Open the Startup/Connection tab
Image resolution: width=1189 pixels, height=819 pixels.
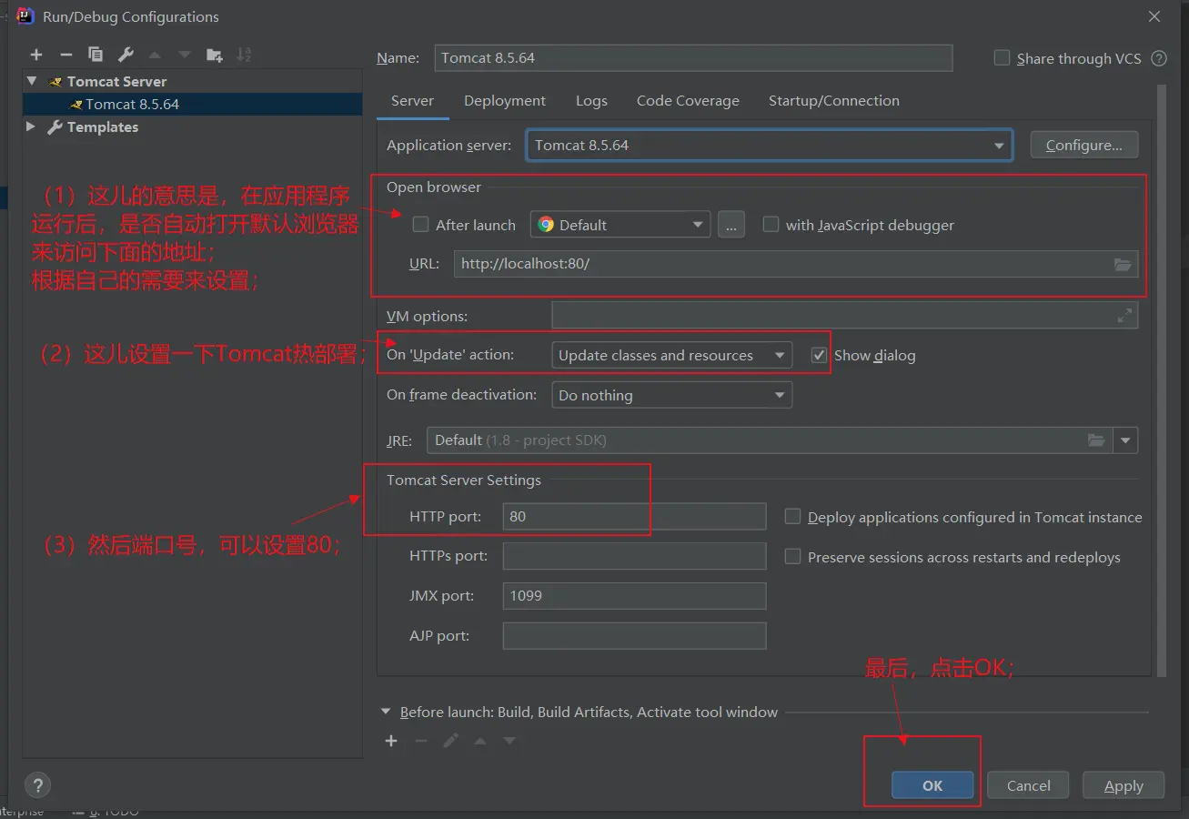pos(833,101)
